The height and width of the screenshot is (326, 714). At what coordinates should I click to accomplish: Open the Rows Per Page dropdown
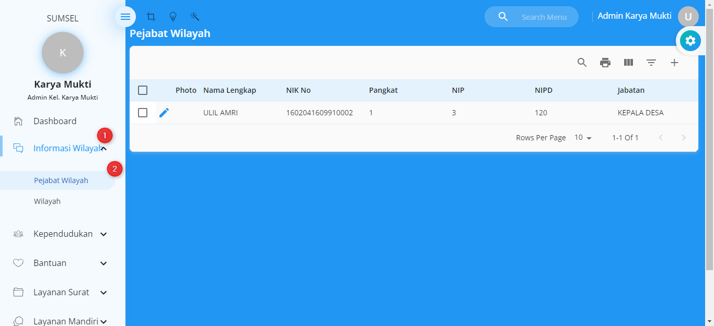[583, 138]
